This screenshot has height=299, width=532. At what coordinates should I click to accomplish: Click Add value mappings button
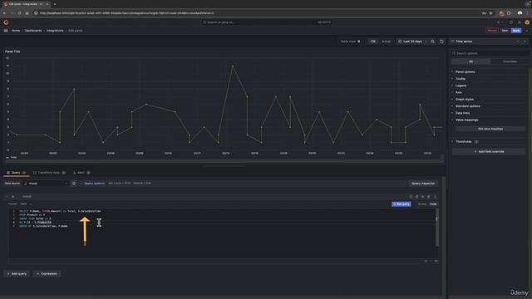coord(490,129)
